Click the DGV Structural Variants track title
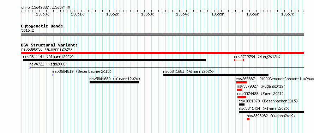This screenshot has width=314, height=133. pos(49,45)
